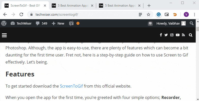The image size is (199, 101).
Task: Click the admin bar search magnifier
Action: pos(191,23)
